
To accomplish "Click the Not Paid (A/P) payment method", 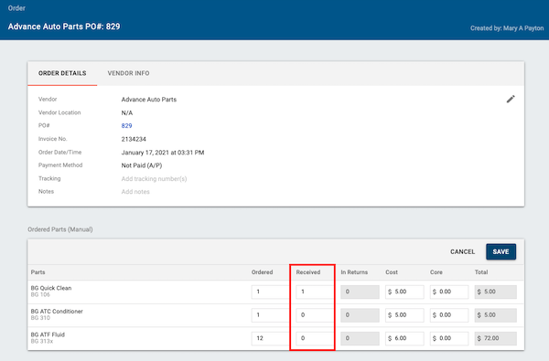I will coord(142,165).
